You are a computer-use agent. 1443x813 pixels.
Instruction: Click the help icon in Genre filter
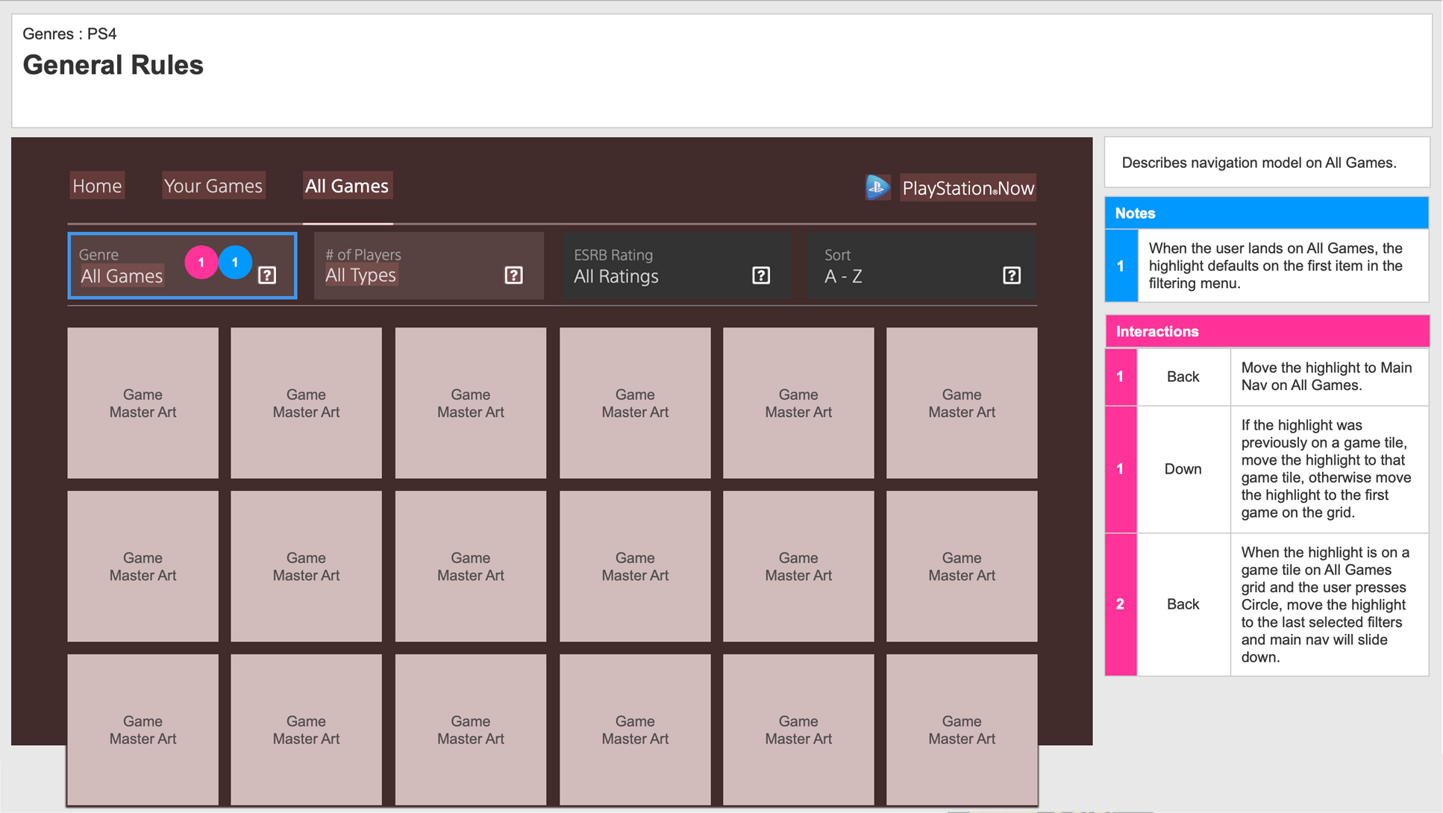(267, 275)
